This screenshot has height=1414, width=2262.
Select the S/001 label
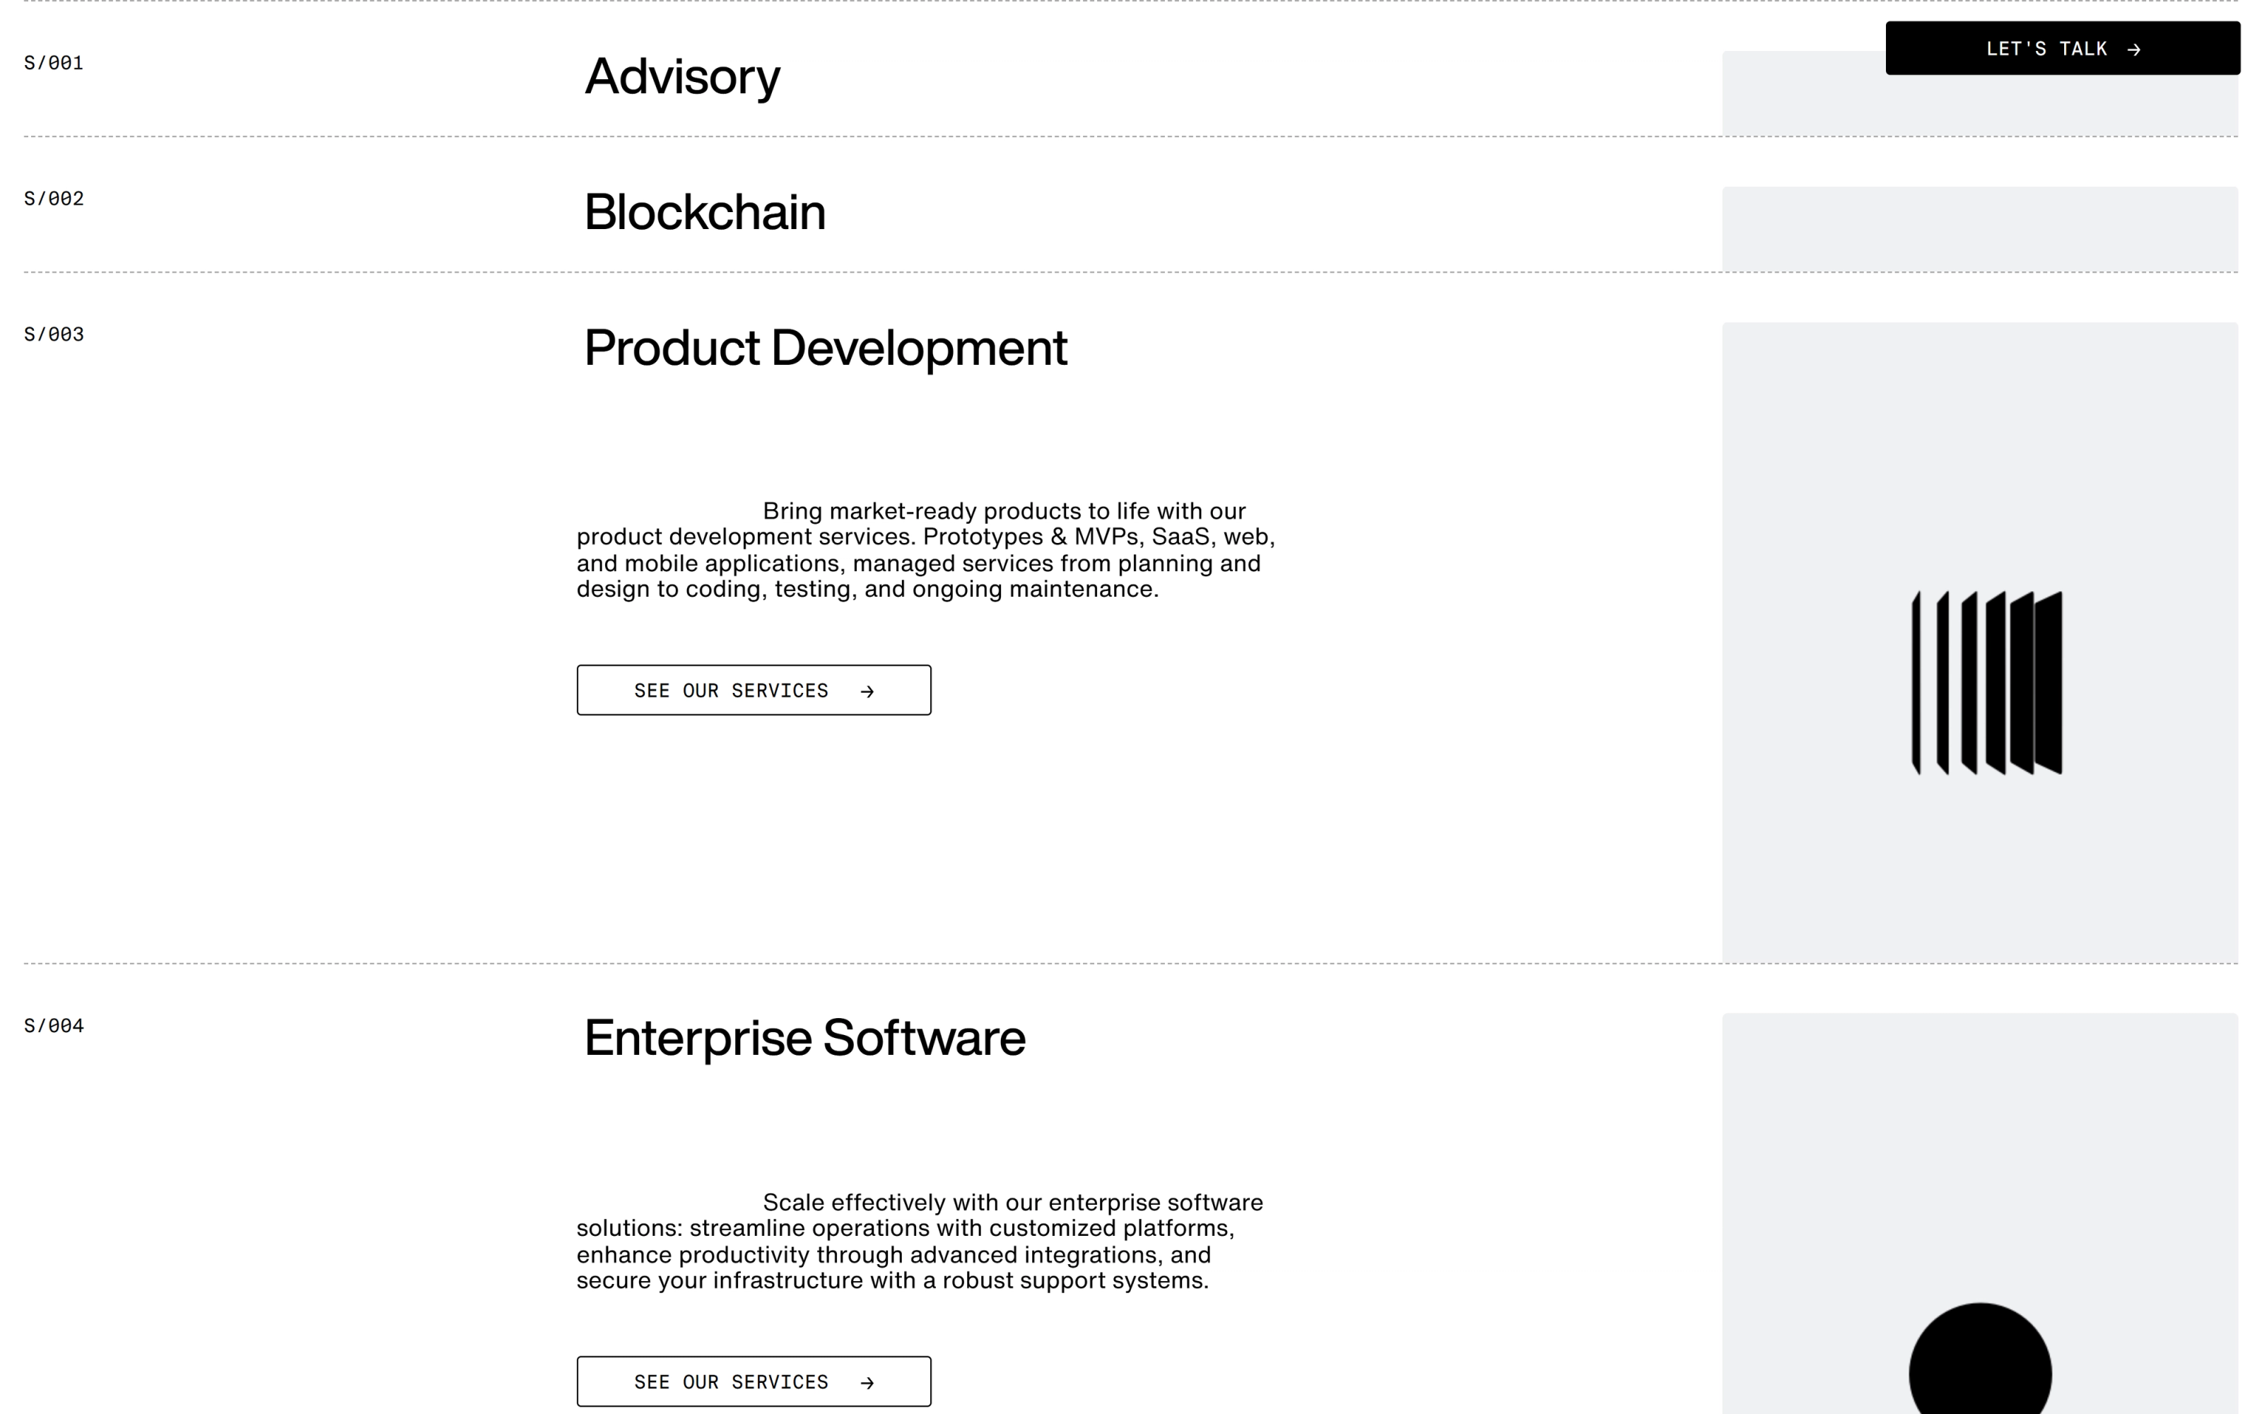53,63
